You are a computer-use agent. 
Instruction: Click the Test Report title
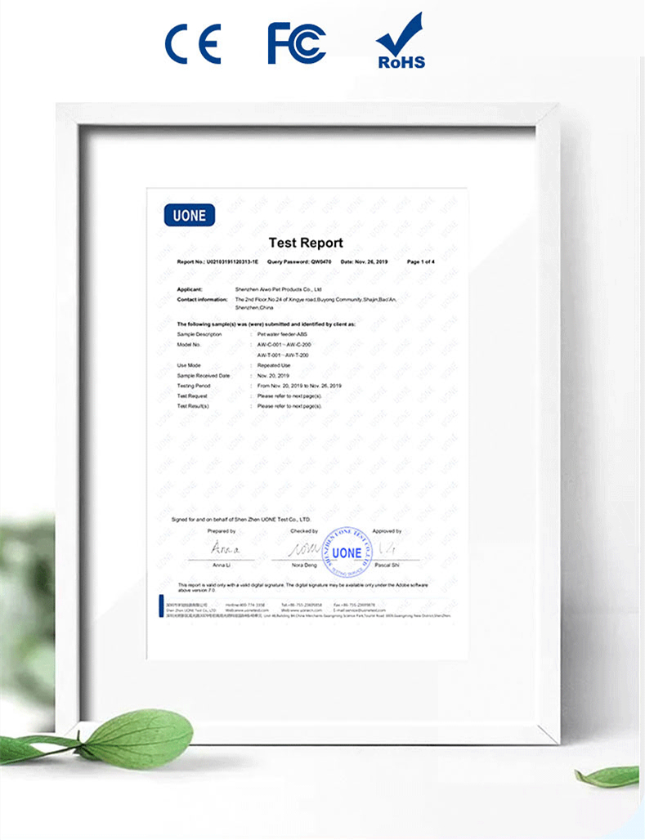point(306,243)
